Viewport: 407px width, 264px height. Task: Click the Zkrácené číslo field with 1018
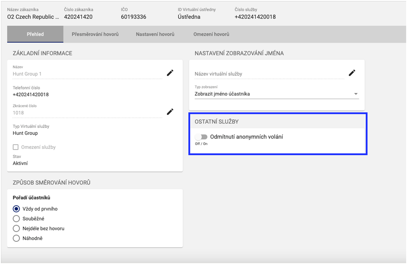coord(86,113)
